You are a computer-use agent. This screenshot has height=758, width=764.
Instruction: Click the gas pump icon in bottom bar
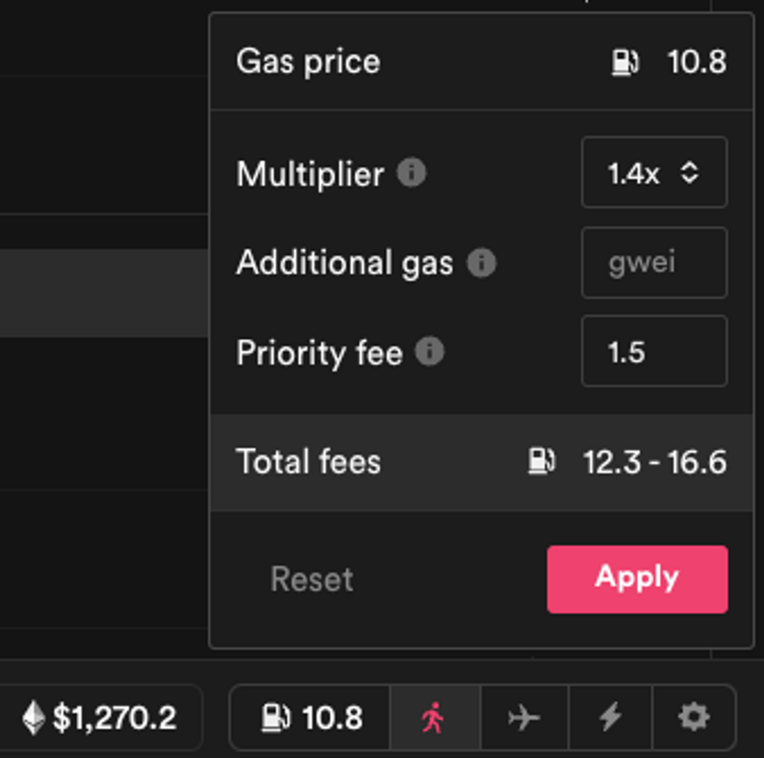(x=275, y=717)
